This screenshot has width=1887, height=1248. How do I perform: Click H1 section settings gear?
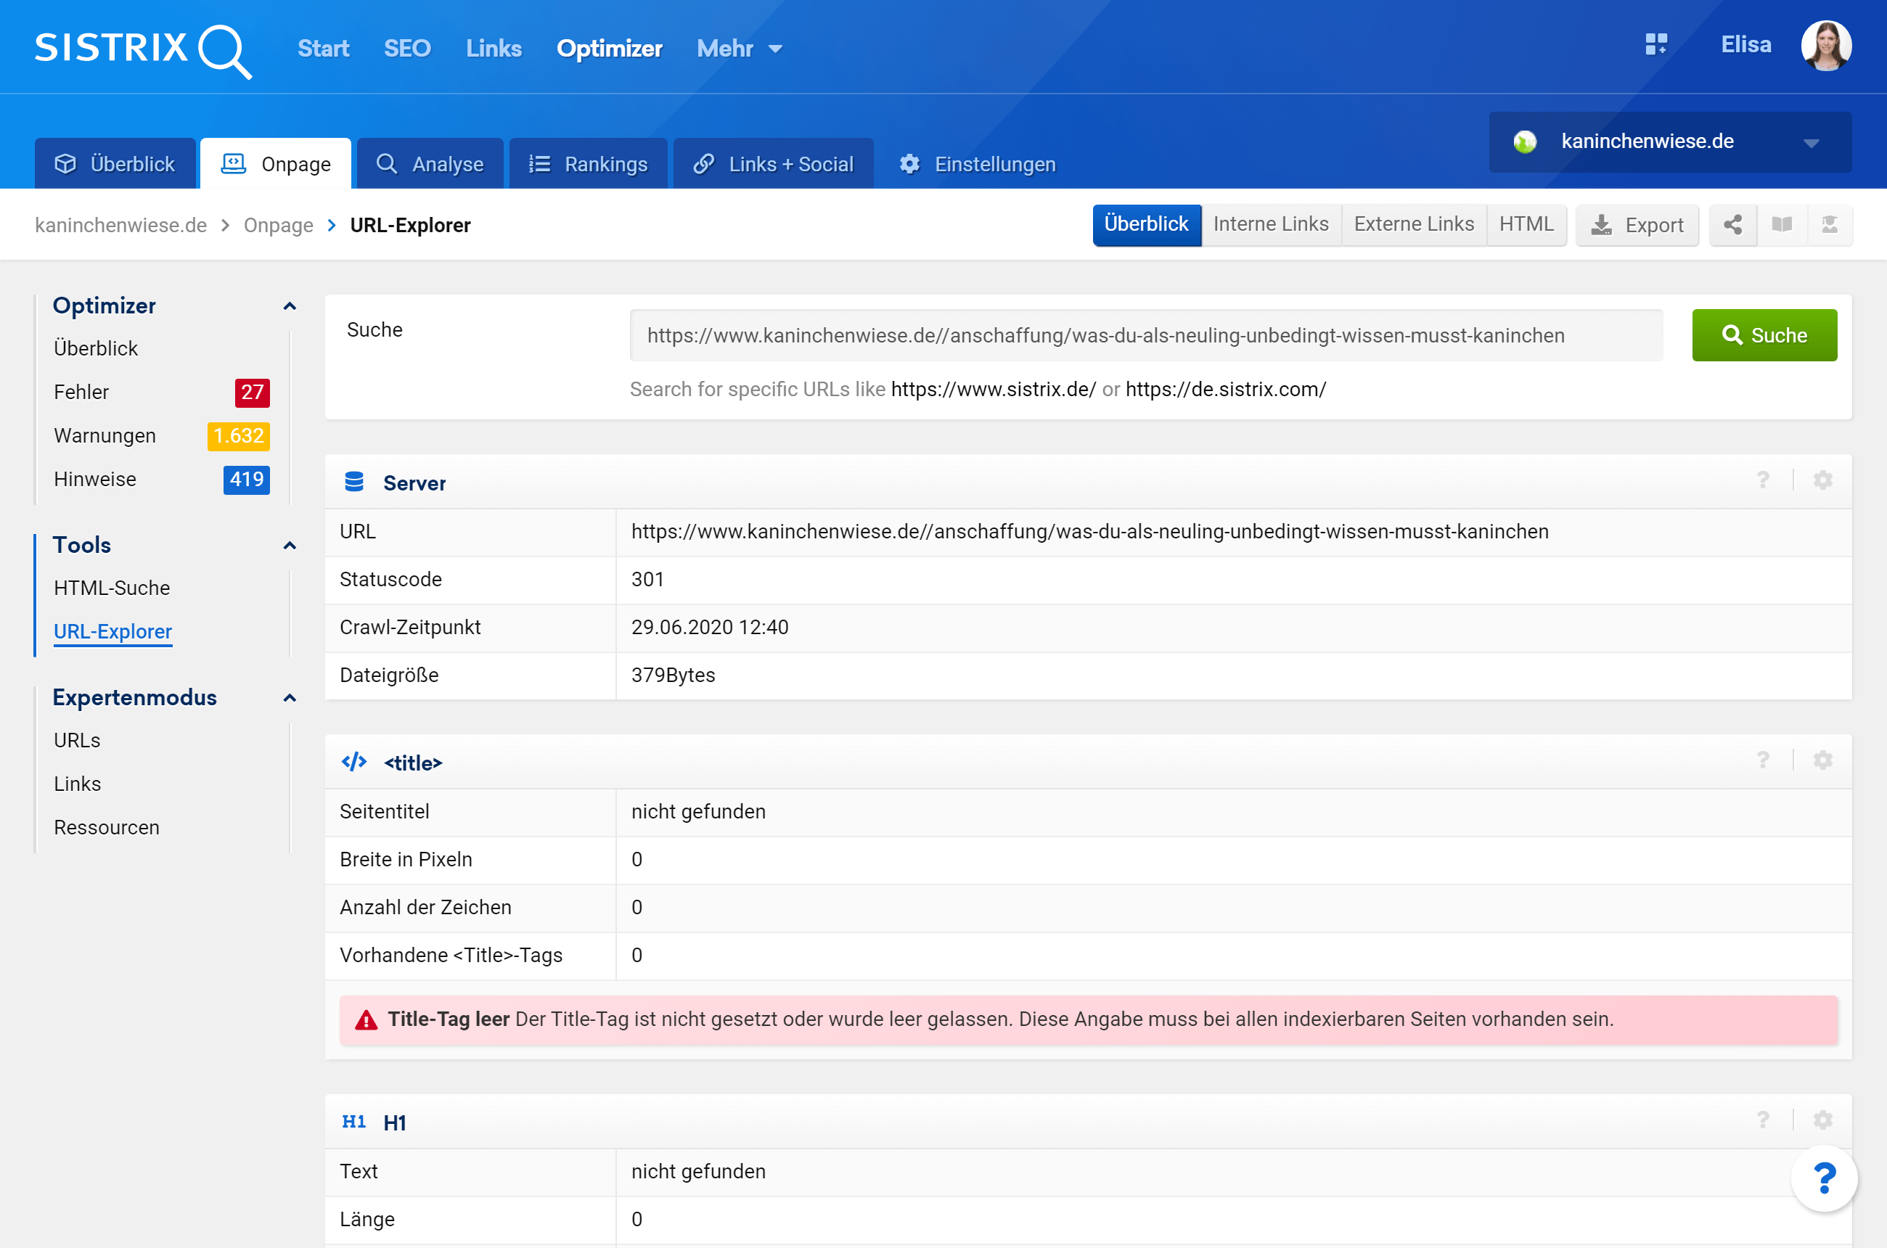point(1822,1120)
